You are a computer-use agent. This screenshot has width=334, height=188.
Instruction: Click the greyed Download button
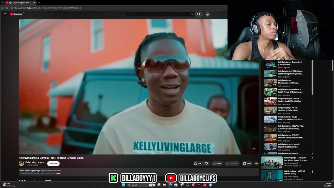232,163
